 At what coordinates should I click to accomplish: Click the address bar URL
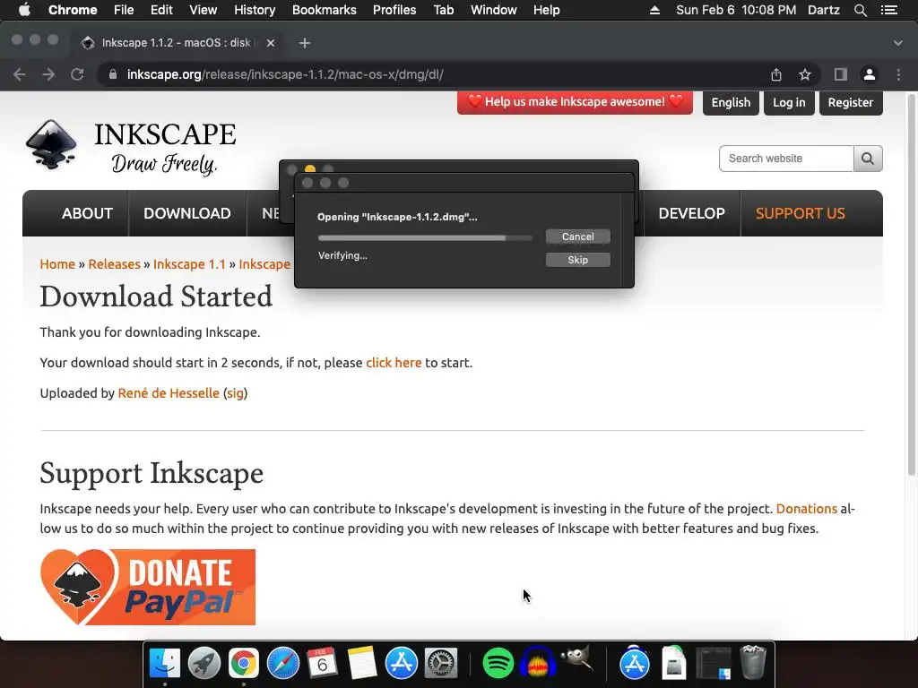click(285, 74)
